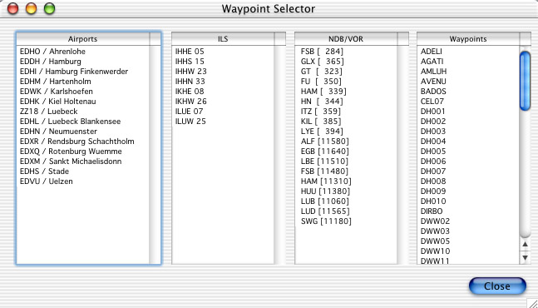Select NDB entry FU [ 350]

pyautogui.click(x=321, y=82)
